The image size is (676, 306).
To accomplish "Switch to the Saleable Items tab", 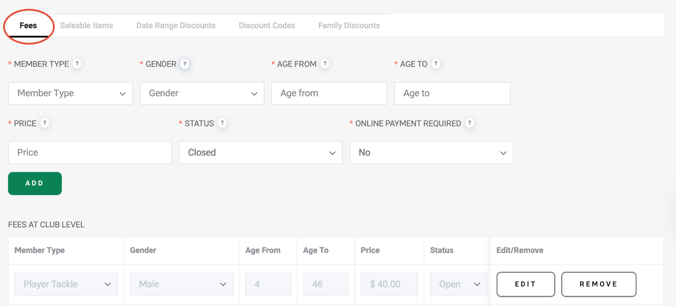I will coord(87,26).
